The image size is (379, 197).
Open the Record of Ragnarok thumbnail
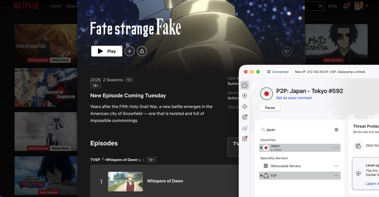[46, 87]
